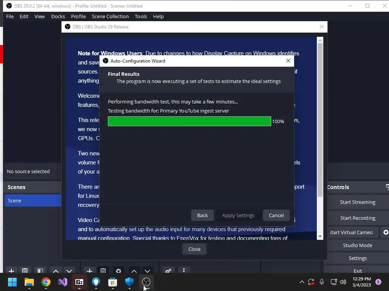This screenshot has height=291, width=389.
Task: Cancel the Auto-Configuration Wizard
Action: pos(276,215)
